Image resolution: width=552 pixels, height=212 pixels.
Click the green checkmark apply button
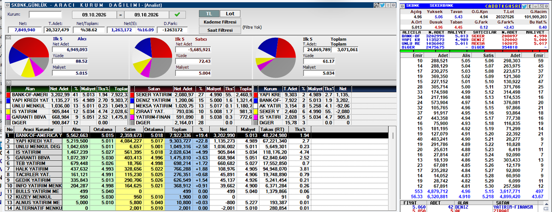178,14
